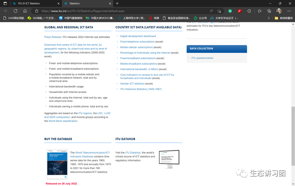Expand the bookmarks overflow chevron
This screenshot has width=295, height=186.
tap(269, 18)
